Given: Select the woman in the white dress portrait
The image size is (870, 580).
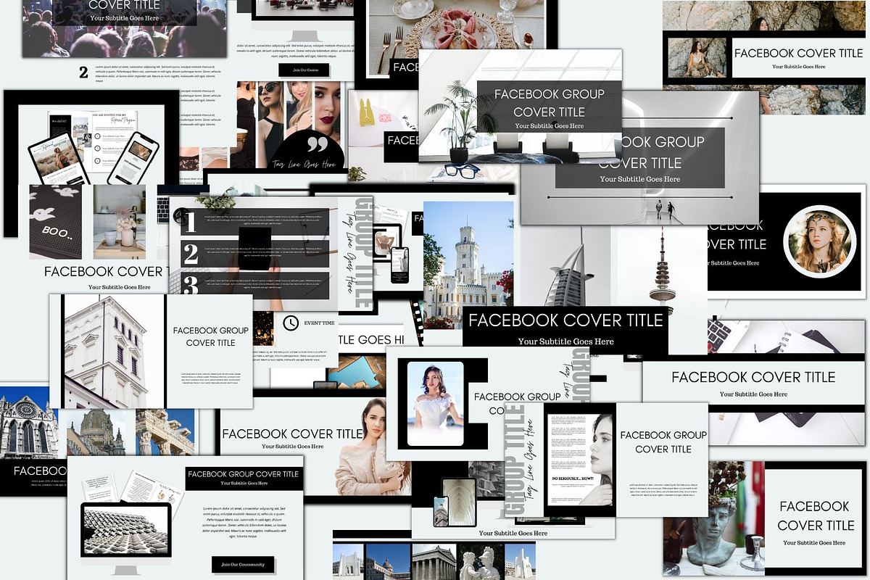Looking at the screenshot, I should (435, 404).
